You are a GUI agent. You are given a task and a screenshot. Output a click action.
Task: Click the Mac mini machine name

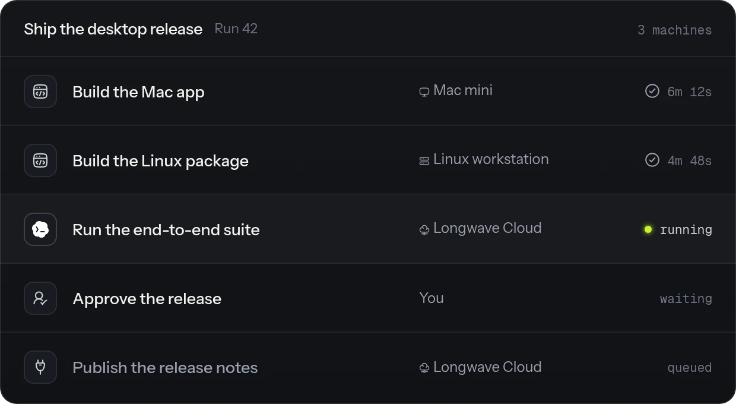pos(463,90)
